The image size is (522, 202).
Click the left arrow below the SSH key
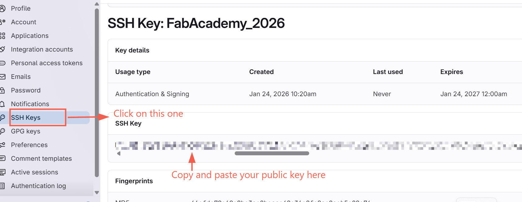[119, 153]
